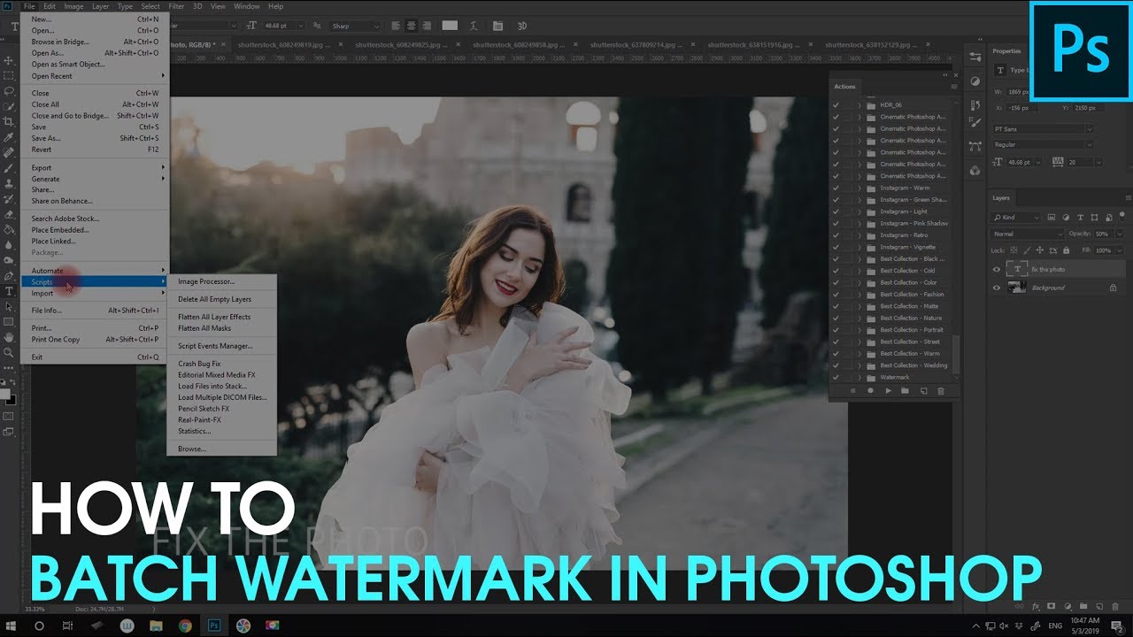Select the Zoom tool

[10, 352]
